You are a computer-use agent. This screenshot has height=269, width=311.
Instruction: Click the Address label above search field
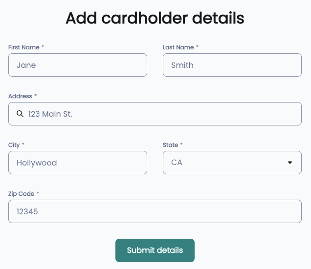(x=20, y=96)
